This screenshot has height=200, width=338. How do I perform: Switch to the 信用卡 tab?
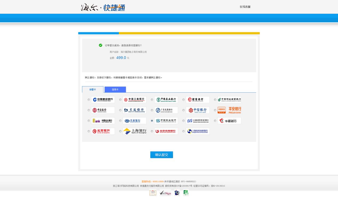(115, 89)
